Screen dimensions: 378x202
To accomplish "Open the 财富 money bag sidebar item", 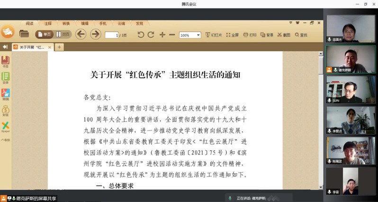I will click(5, 111).
